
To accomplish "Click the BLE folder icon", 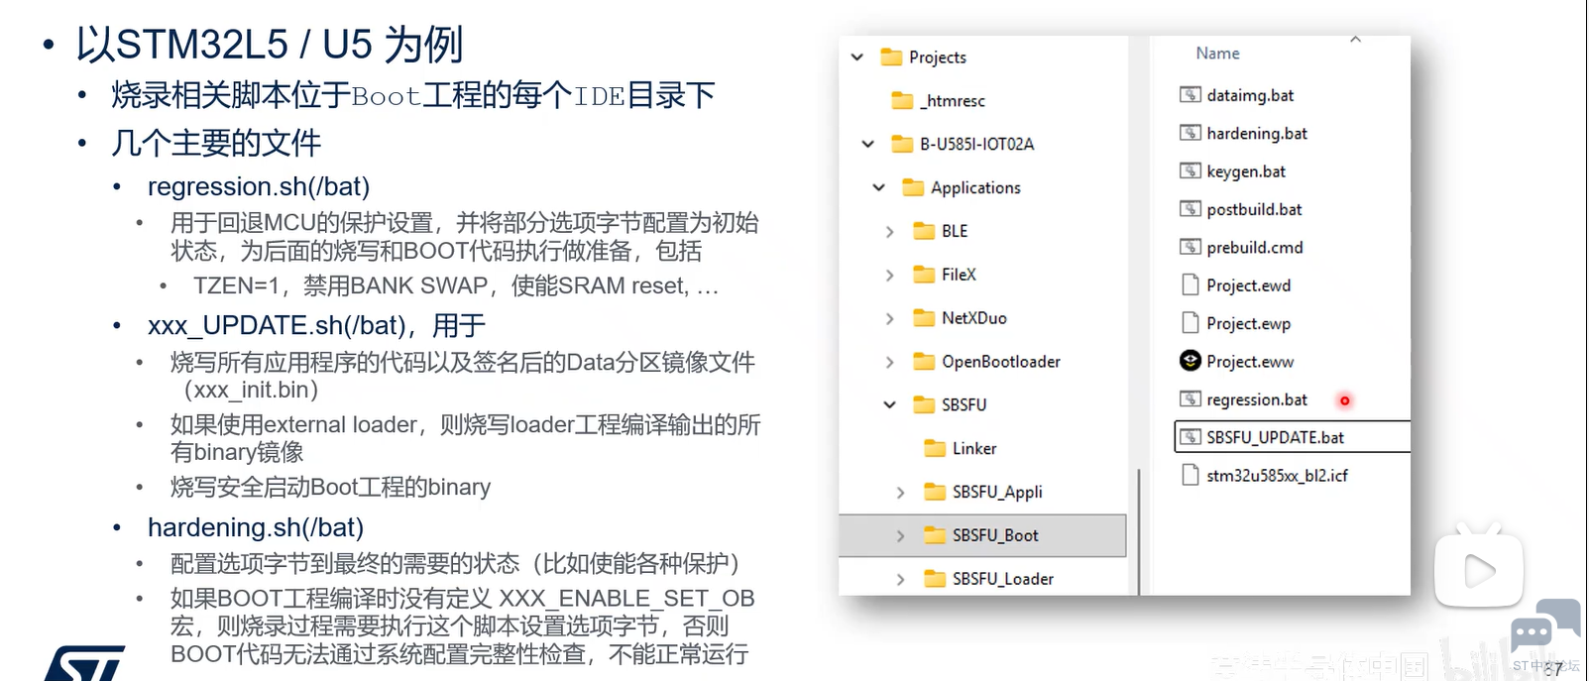I will [924, 231].
